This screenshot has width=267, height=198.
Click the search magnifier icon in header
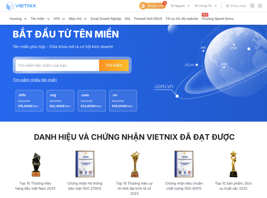tap(260, 6)
